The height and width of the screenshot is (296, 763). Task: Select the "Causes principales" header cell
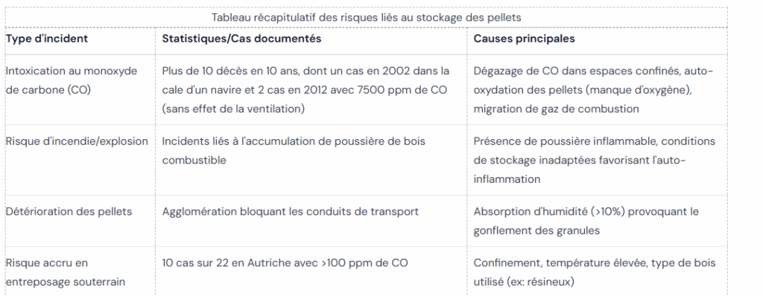(524, 39)
